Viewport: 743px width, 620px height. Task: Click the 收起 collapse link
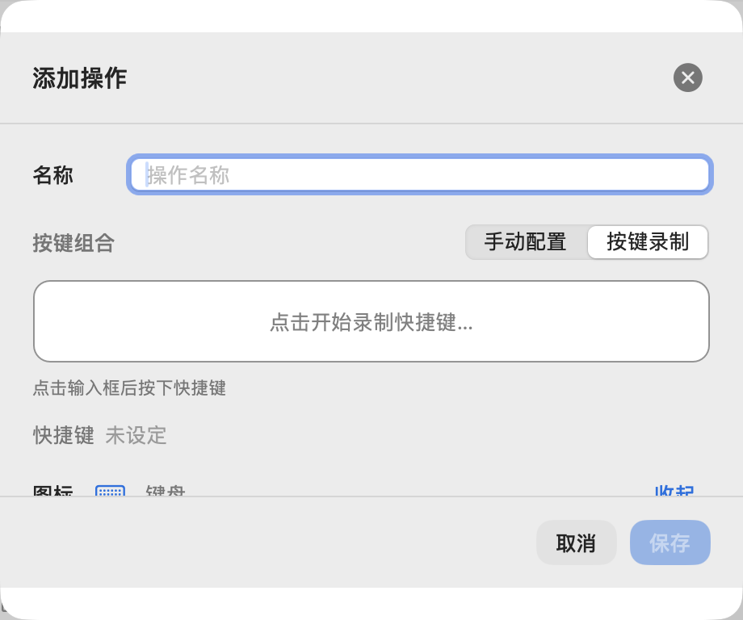point(674,491)
